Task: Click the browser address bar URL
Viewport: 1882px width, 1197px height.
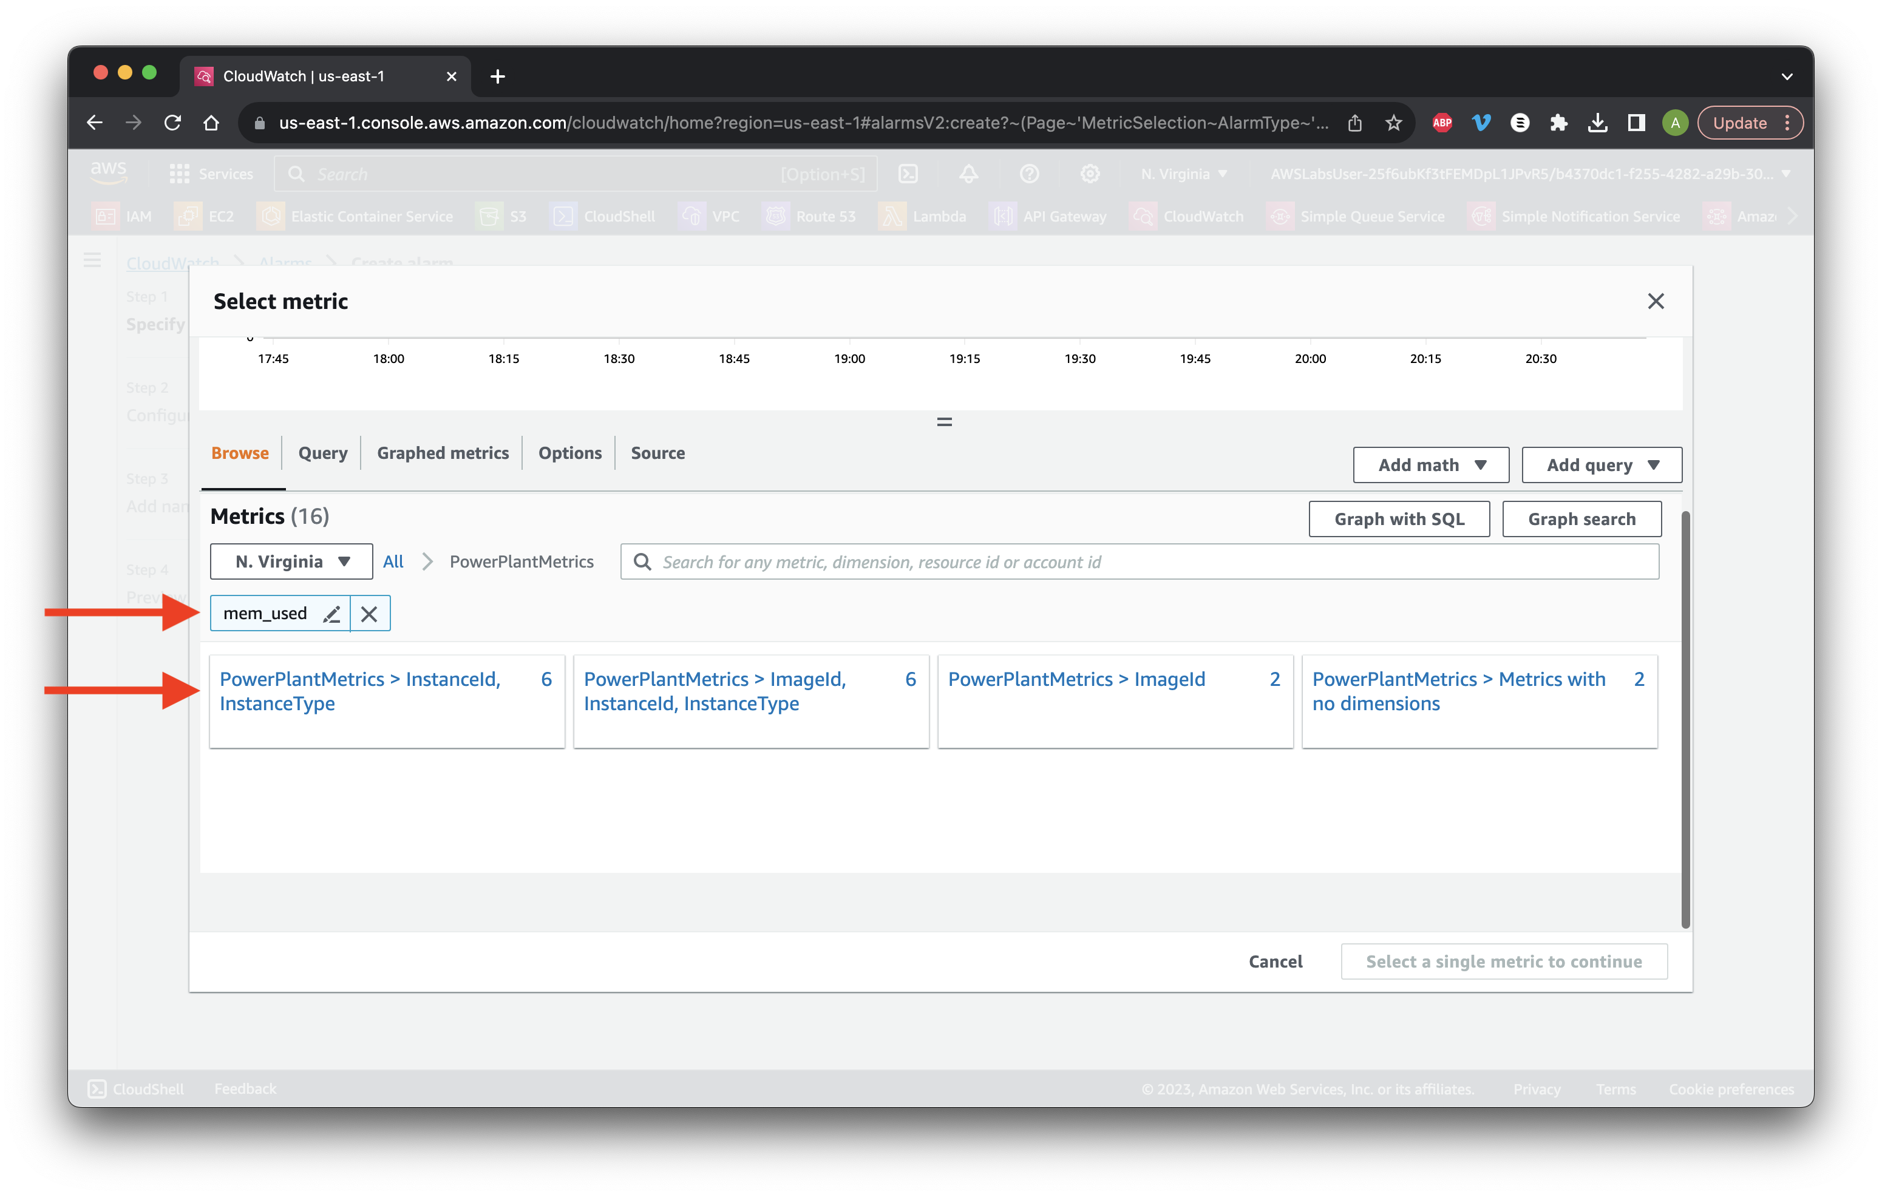Action: coord(803,123)
